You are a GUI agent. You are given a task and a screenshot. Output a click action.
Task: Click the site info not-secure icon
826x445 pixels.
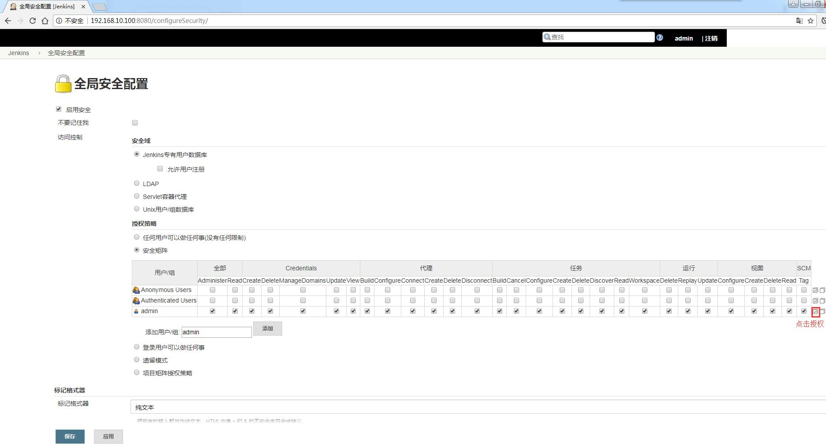coord(59,21)
